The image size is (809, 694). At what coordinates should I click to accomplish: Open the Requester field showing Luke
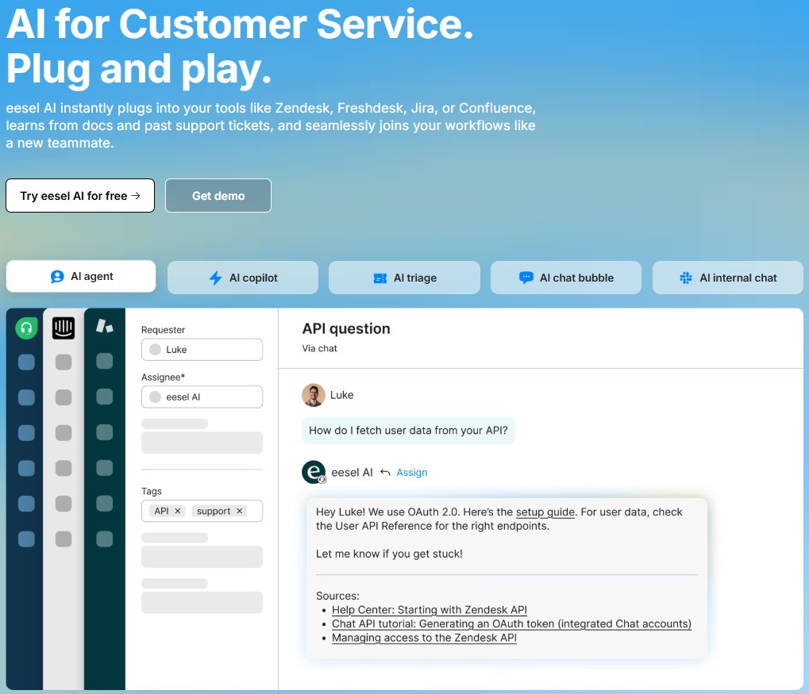pyautogui.click(x=202, y=349)
